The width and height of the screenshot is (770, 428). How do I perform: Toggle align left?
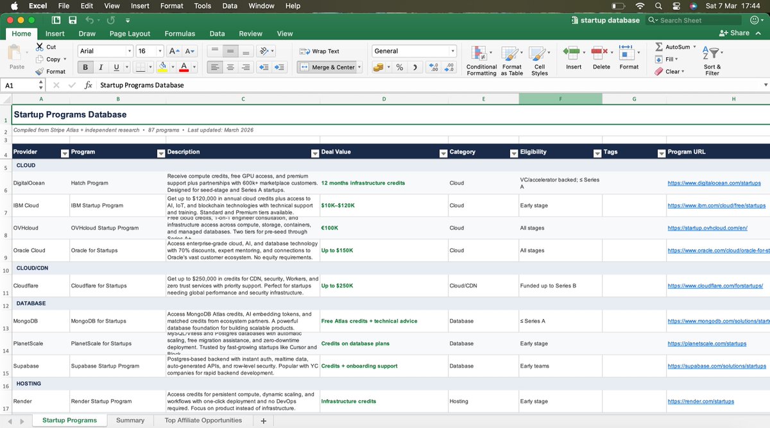215,67
